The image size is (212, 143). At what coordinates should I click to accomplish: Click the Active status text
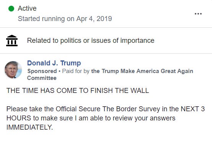(27, 8)
